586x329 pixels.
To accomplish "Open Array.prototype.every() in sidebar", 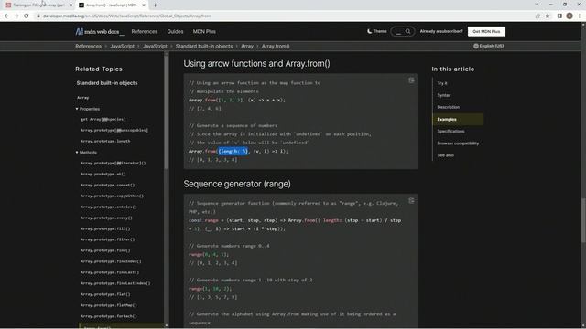I will [x=106, y=218].
